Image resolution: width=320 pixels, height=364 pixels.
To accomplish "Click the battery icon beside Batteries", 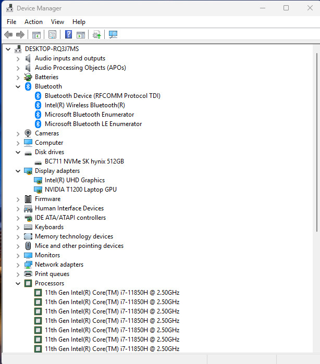I will coord(28,77).
